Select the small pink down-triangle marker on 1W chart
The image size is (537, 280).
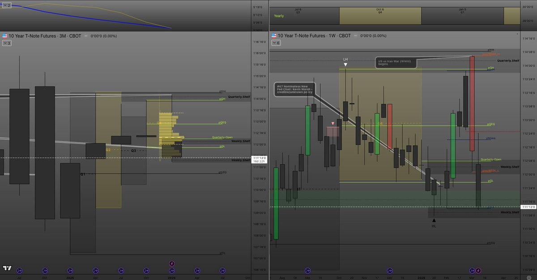[x=332, y=123]
